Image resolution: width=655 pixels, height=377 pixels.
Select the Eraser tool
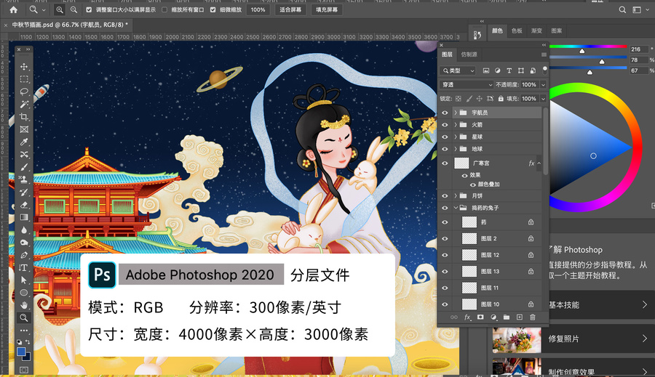[24, 205]
